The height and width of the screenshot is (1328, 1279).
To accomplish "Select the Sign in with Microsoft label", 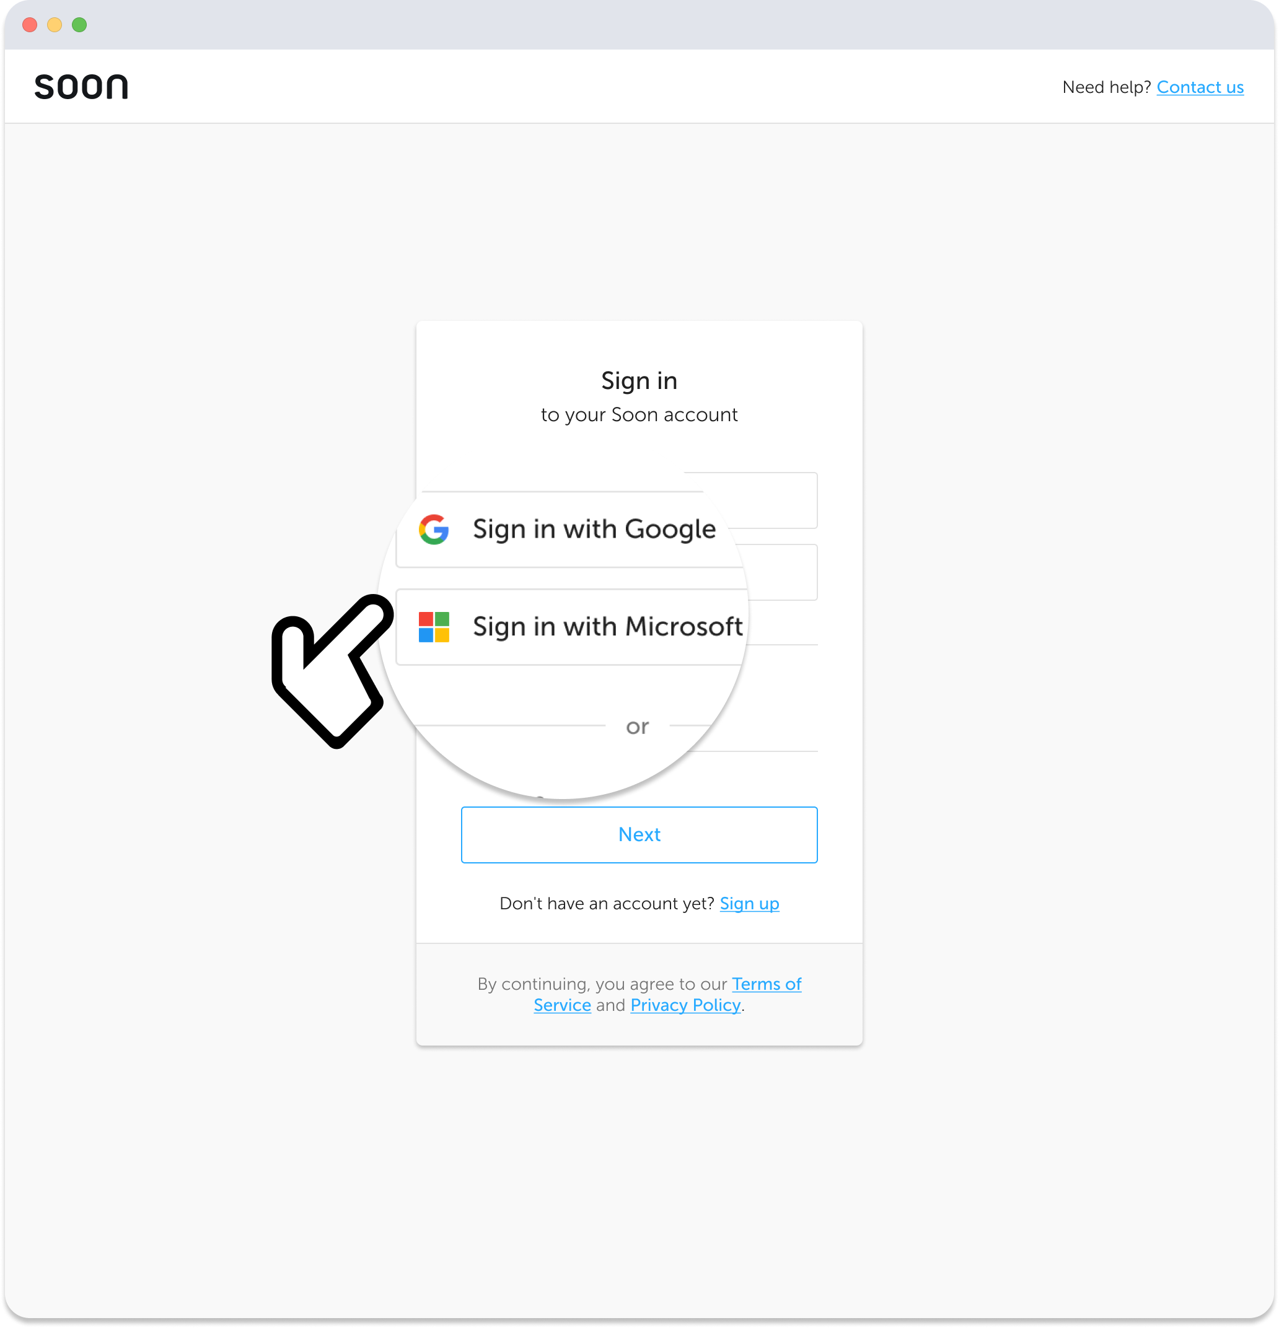I will coord(608,627).
